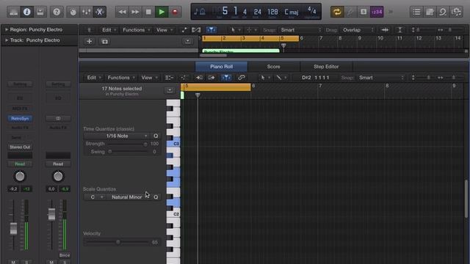Toggle the Inspector info icon
This screenshot has height=264, width=470.
[x=26, y=12]
